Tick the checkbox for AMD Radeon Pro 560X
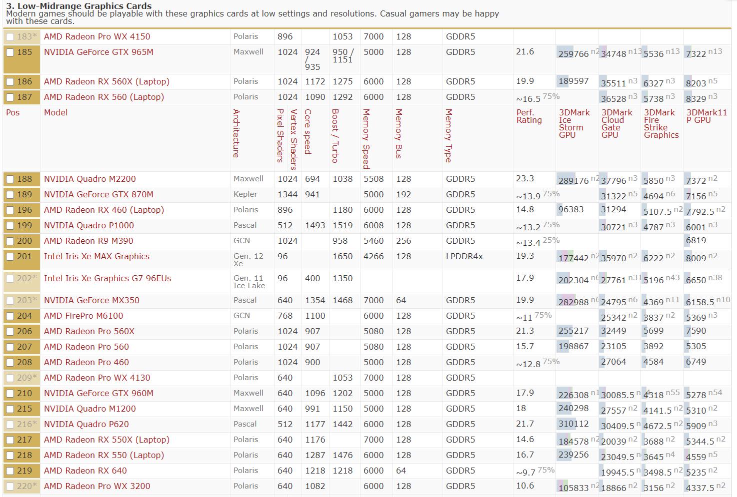The height and width of the screenshot is (497, 737). point(10,332)
